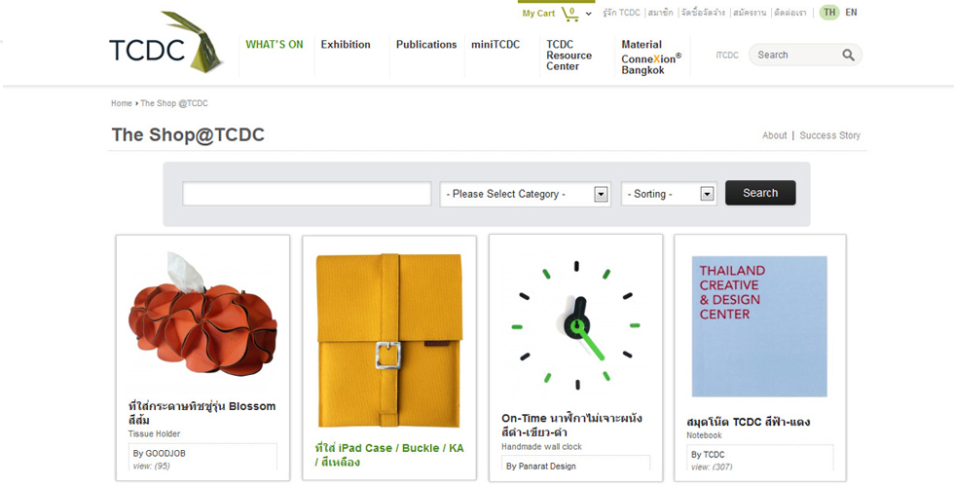
Task: Click the black Search button
Action: coord(760,193)
